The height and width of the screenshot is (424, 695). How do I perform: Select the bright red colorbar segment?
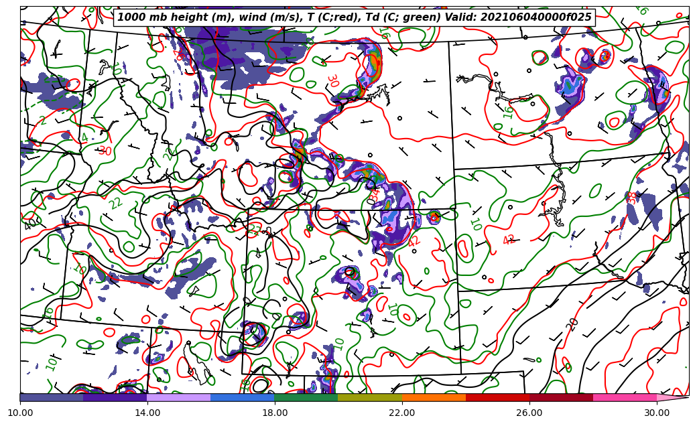pyautogui.click(x=497, y=397)
